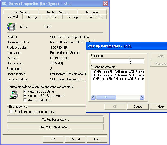The width and height of the screenshot is (167, 145).
Task: Click Help in SQL Server Properties window
Action: click(x=97, y=139)
